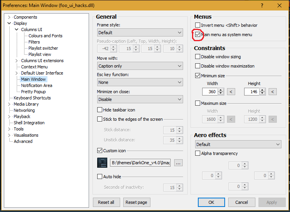290x212 pixels.
Task: Enable Hide taskbar icon checkbox
Action: pos(100,110)
